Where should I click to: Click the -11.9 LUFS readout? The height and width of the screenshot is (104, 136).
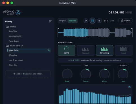coord(74,60)
